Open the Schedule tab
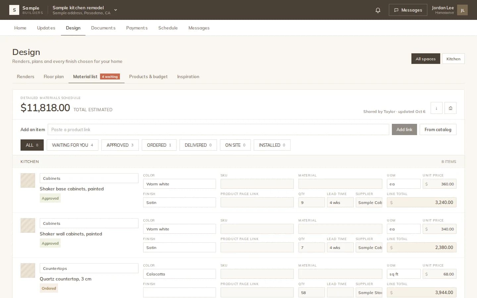The image size is (477, 298). 168,28
